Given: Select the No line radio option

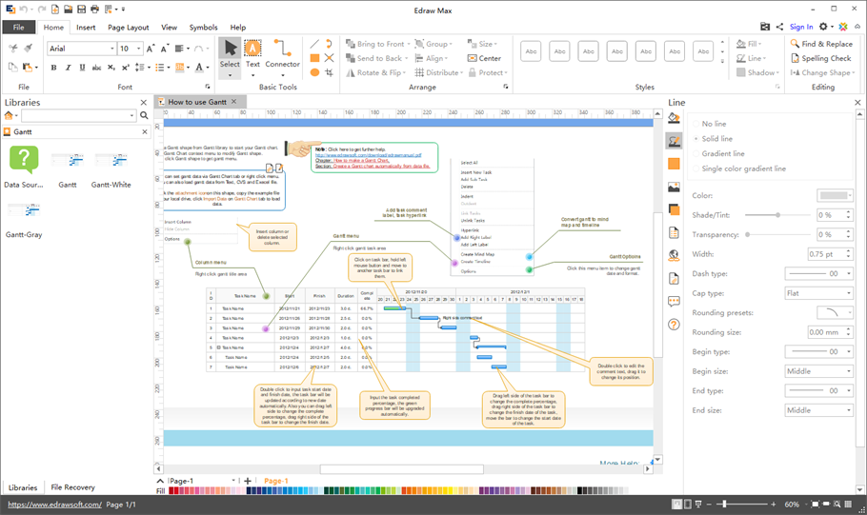Looking at the screenshot, I should click(714, 124).
